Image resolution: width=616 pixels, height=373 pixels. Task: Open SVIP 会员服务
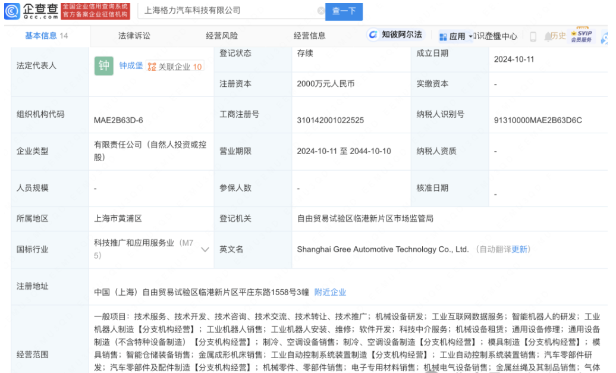coord(582,36)
